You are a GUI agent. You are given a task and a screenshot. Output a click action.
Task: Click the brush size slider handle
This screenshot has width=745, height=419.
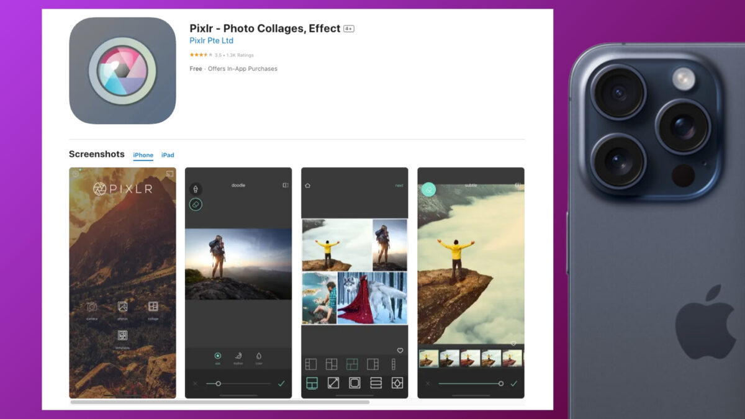(219, 383)
